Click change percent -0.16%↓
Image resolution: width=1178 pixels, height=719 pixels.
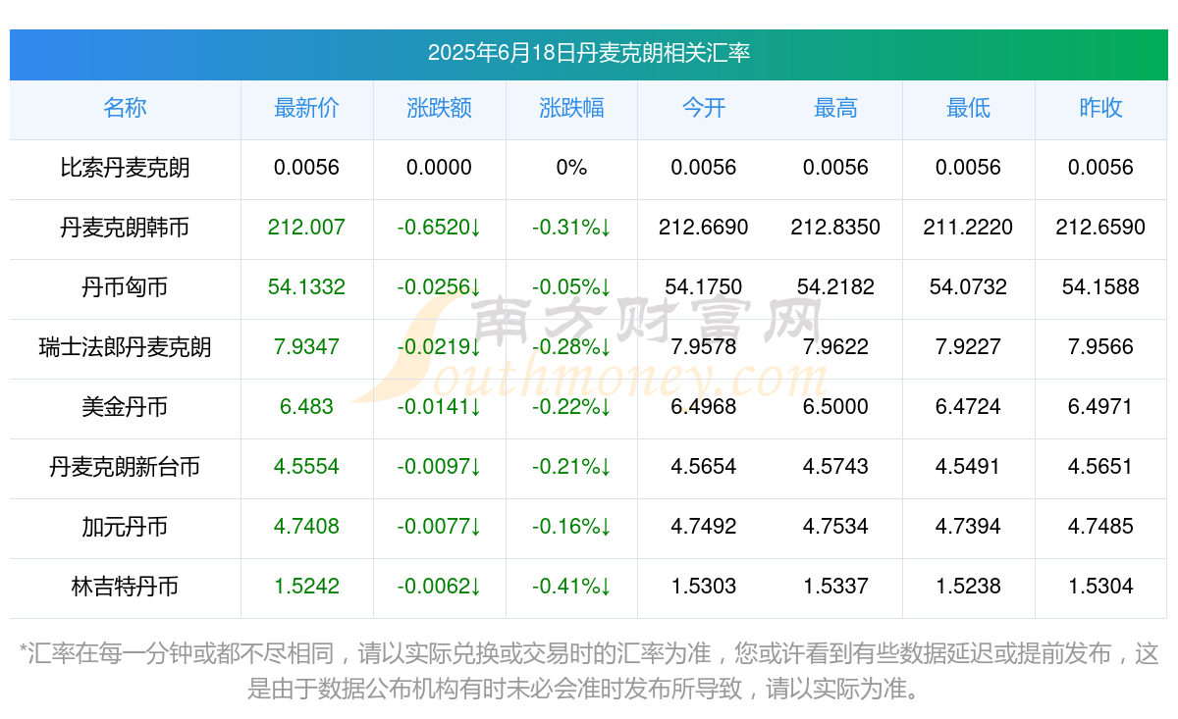[x=571, y=527]
